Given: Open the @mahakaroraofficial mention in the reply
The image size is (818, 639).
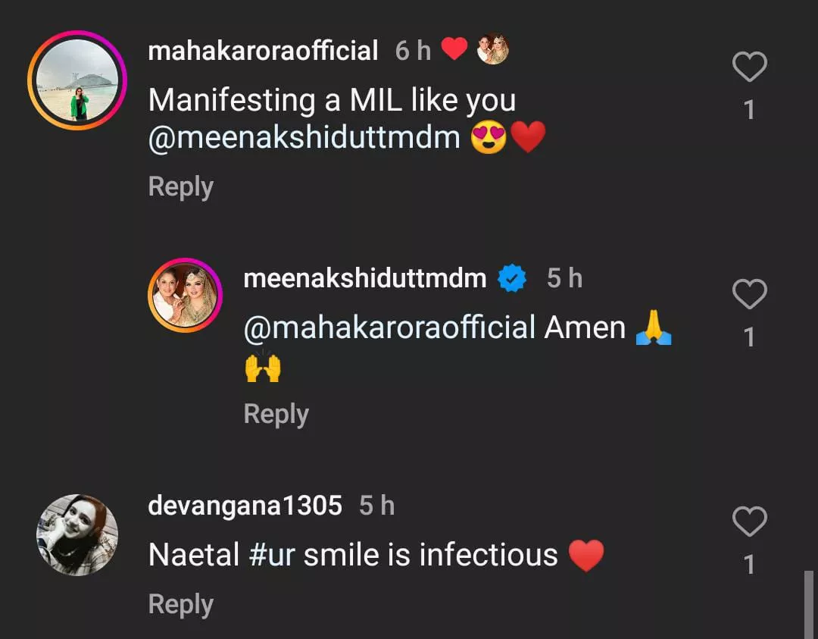Looking at the screenshot, I should click(390, 327).
